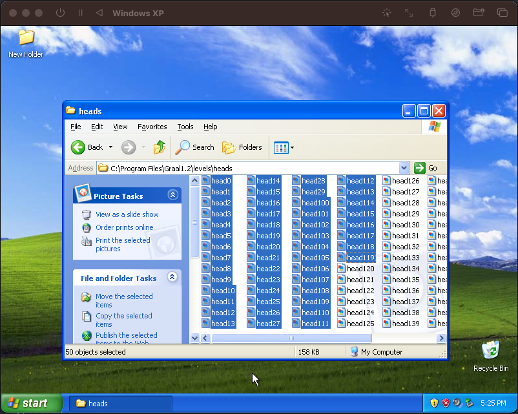
Task: Open the Recycle Bin desktop icon
Action: pos(490,351)
